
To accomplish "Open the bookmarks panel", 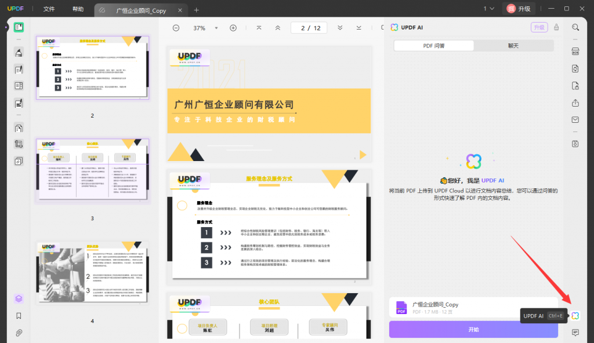I will [19, 316].
